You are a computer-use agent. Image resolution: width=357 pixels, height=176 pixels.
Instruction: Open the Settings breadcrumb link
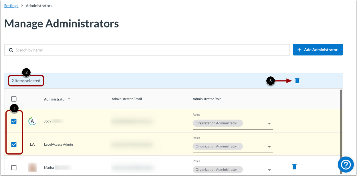coord(11,5)
